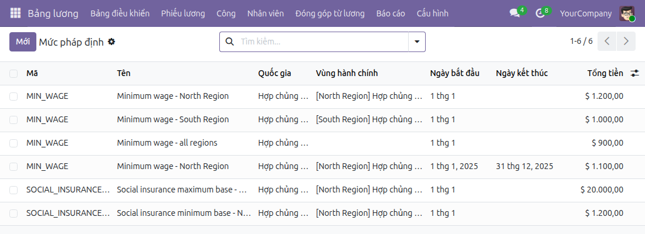
Task: Tick checkbox for Minimum wage - South Region row
Action: click(13, 120)
